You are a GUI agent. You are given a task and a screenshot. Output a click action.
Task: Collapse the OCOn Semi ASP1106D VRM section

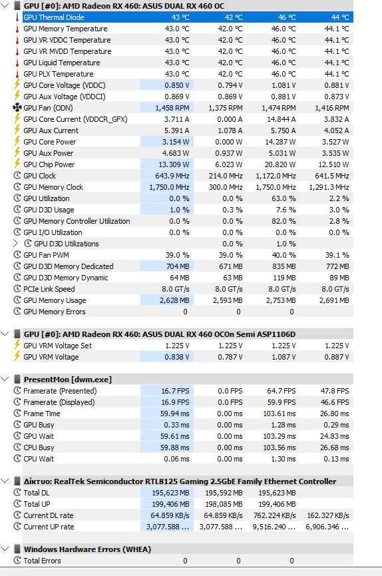pyautogui.click(x=5, y=334)
